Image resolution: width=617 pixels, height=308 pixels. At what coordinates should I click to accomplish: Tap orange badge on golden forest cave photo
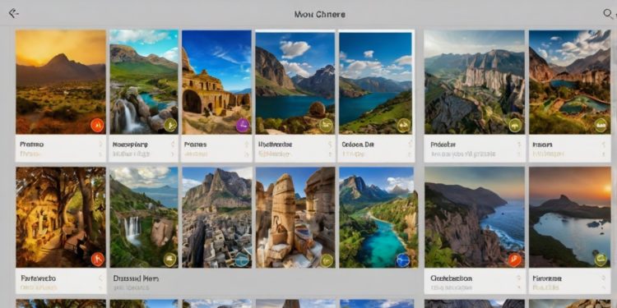point(97,260)
